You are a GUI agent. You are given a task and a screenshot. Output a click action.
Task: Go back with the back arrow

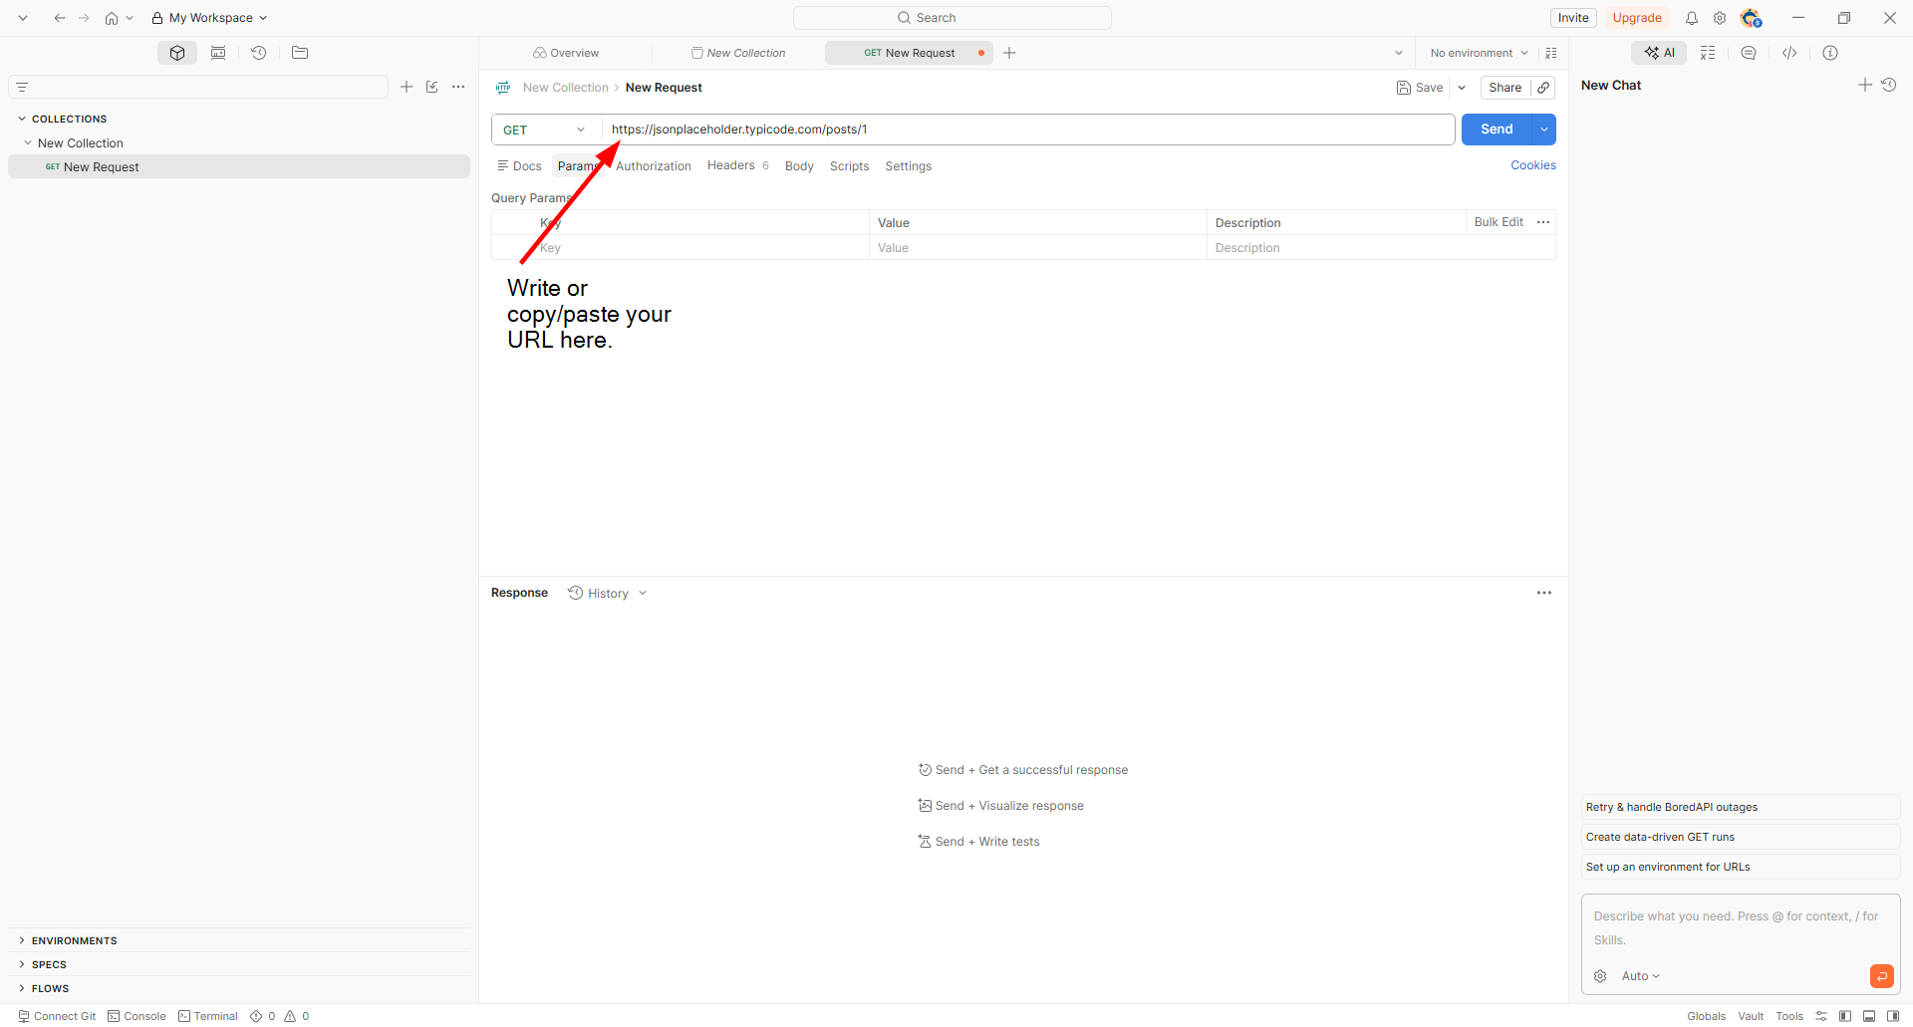coord(60,18)
